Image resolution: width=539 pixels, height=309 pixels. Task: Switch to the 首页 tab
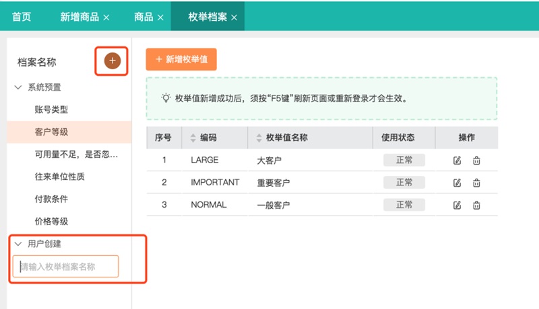pos(22,17)
